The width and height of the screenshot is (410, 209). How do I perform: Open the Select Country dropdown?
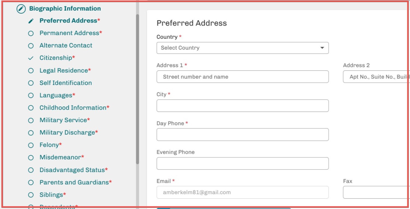[242, 48]
